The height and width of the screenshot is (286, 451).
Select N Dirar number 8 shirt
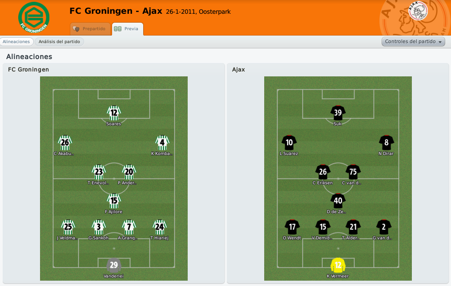click(x=386, y=143)
